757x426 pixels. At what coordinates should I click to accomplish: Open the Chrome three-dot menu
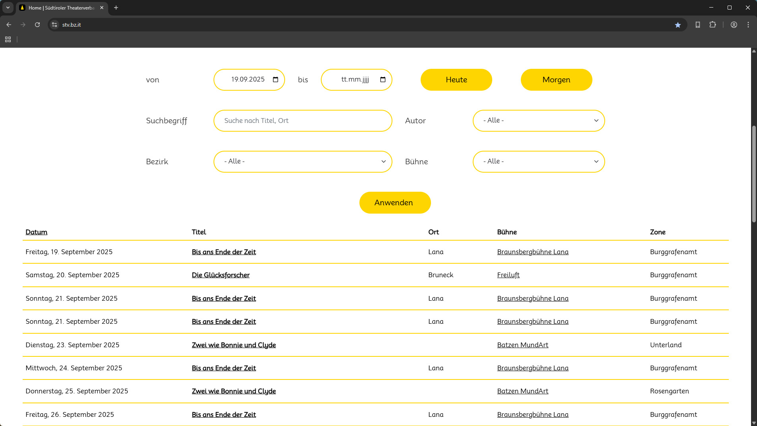coord(748,25)
